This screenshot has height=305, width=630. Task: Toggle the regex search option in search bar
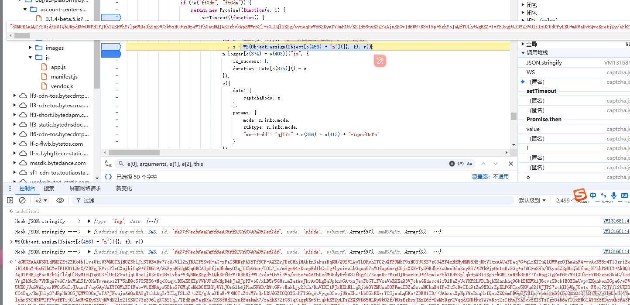(460, 163)
